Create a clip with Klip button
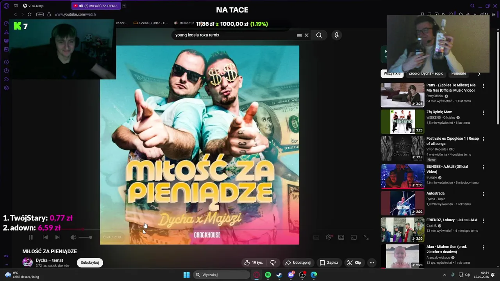Viewport: 500px width, 281px height. click(x=354, y=263)
